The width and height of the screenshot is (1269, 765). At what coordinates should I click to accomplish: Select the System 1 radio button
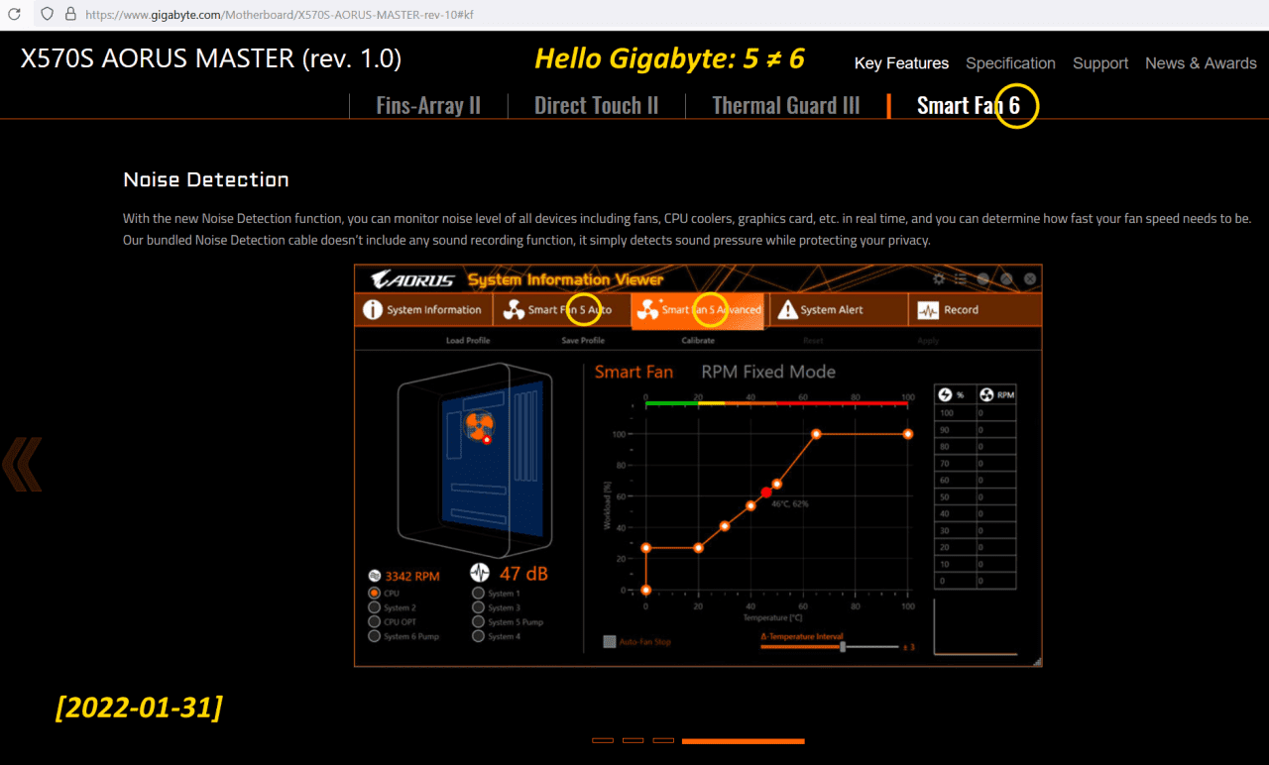479,594
